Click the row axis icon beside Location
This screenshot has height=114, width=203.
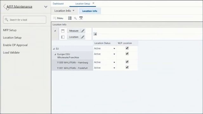click(x=63, y=37)
